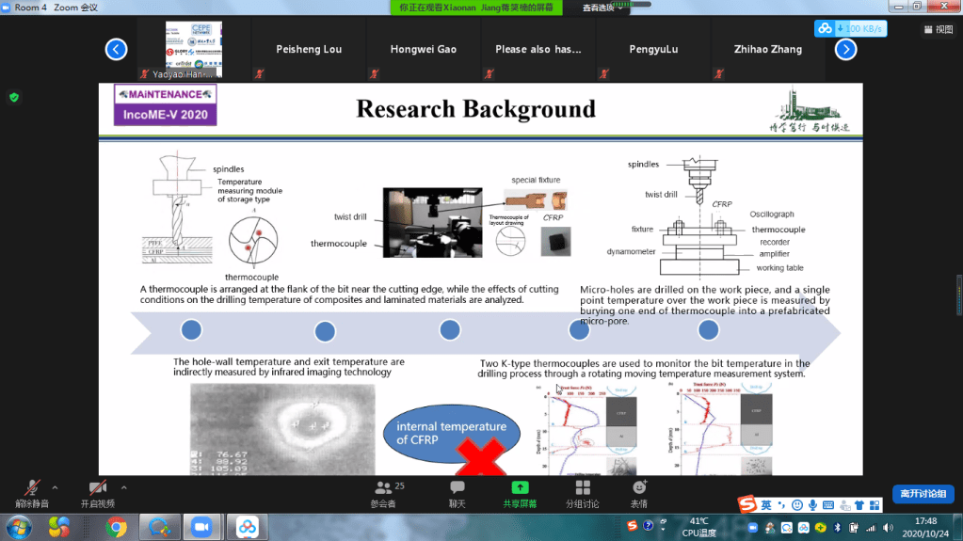Open the participants (参会者) panel
Screen dimensions: 963x541
(383, 493)
